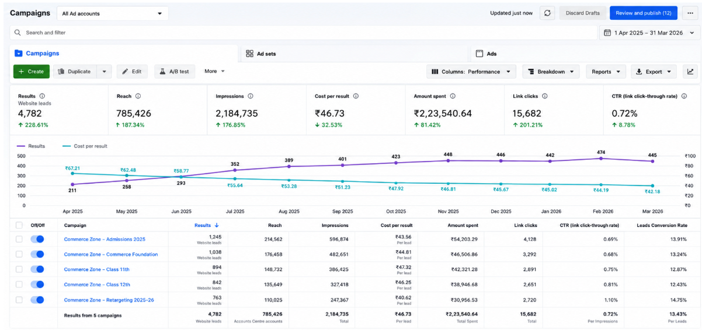702x330 pixels.
Task: Toggle off Commerce Zone – Commerce Foundation campaign
Action: pyautogui.click(x=37, y=254)
